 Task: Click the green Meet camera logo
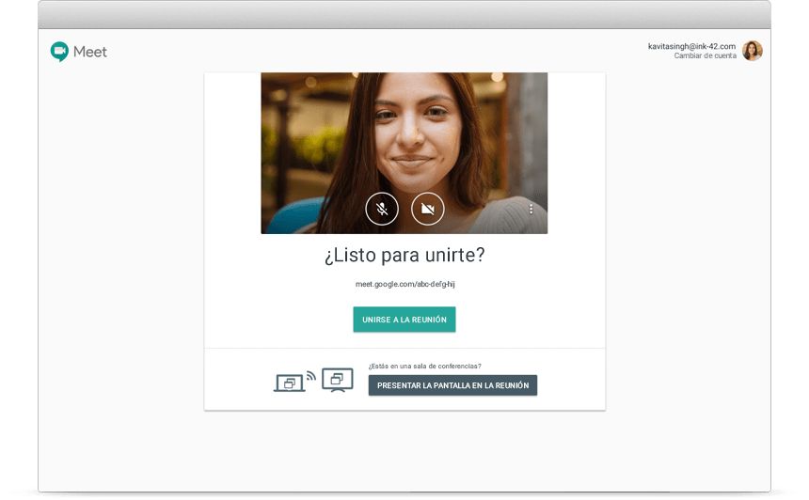[59, 52]
